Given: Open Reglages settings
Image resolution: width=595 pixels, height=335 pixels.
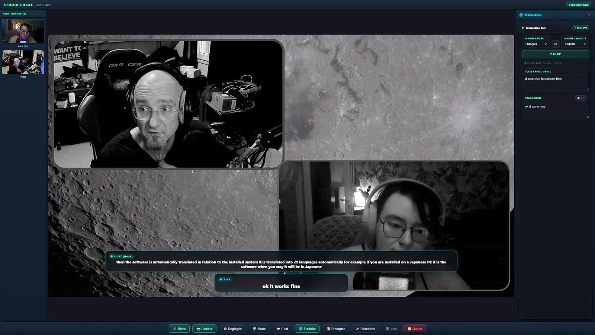Looking at the screenshot, I should click(232, 329).
